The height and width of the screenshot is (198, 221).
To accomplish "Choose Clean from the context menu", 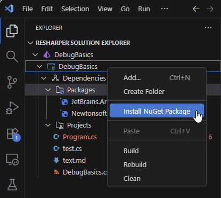I will click(x=157, y=179).
